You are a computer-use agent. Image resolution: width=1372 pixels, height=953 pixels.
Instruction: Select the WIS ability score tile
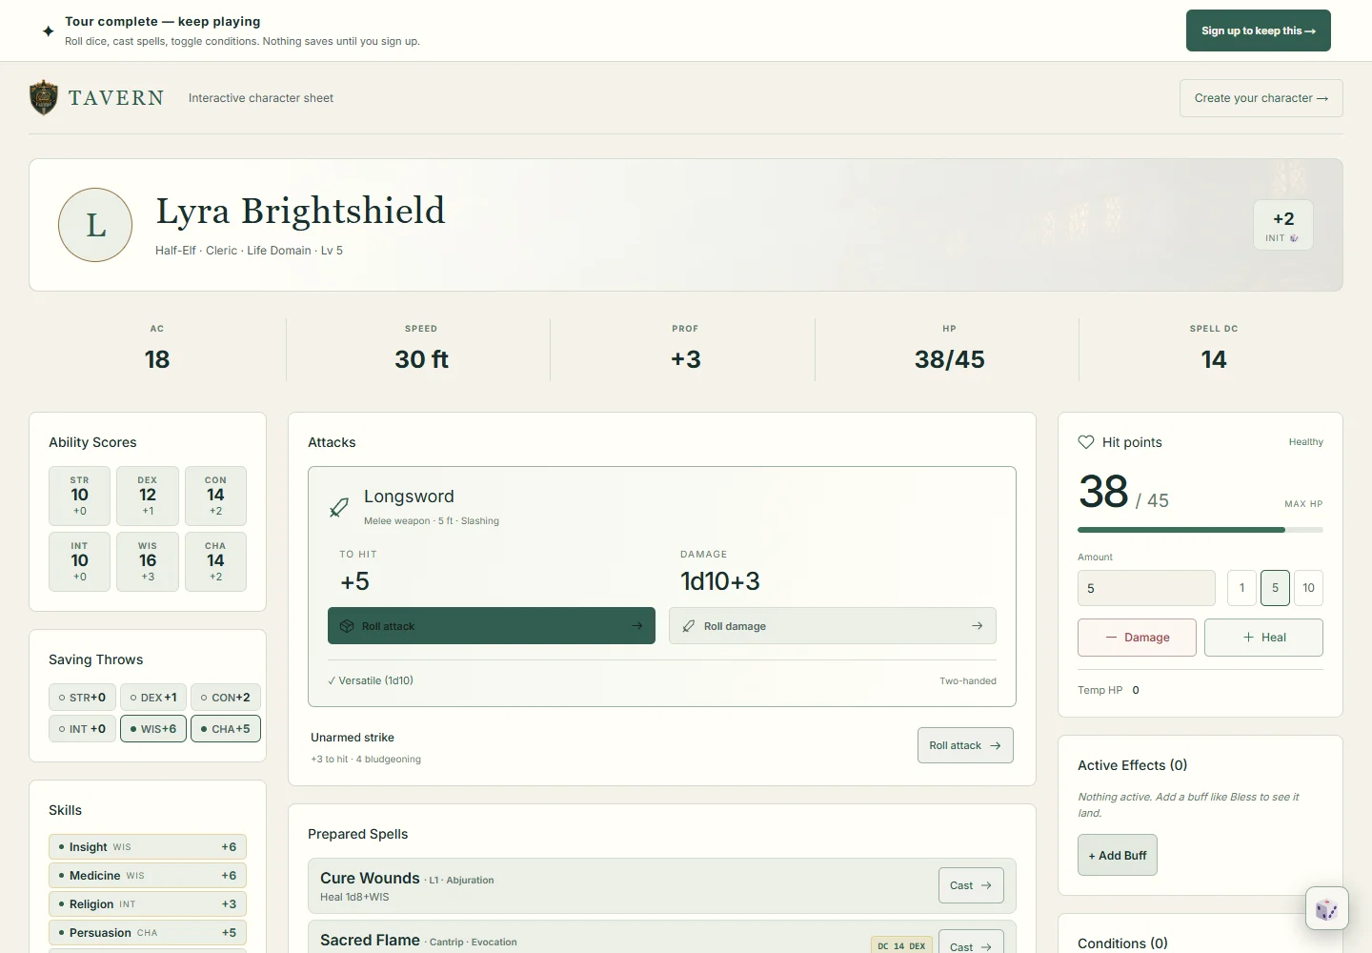pos(148,561)
